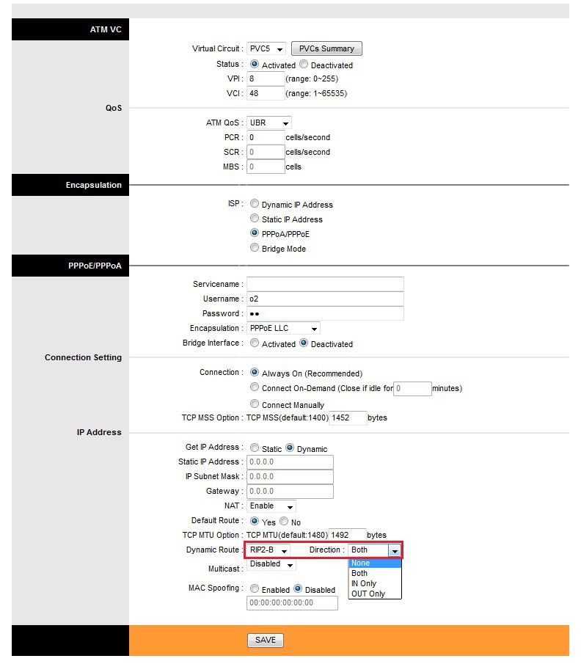This screenshot has width=581, height=664.
Task: Click the SCR cells/second field
Action: (266, 152)
